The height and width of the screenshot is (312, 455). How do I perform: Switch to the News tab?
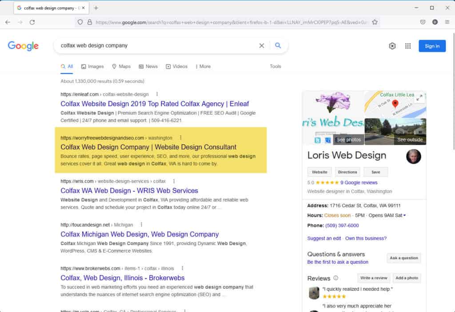[148, 67]
